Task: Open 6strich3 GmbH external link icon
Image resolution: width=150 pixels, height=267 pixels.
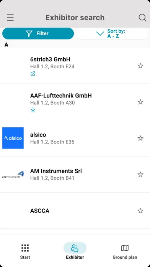Action: pos(33,74)
